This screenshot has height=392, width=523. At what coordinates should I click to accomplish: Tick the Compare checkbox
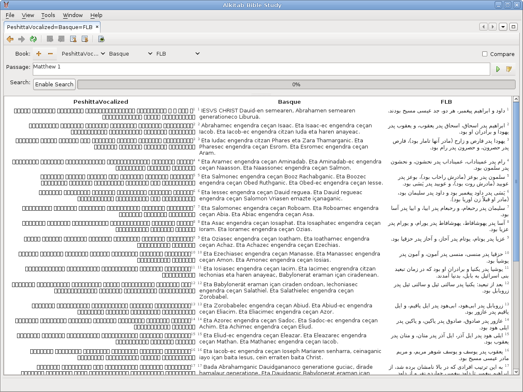(485, 54)
